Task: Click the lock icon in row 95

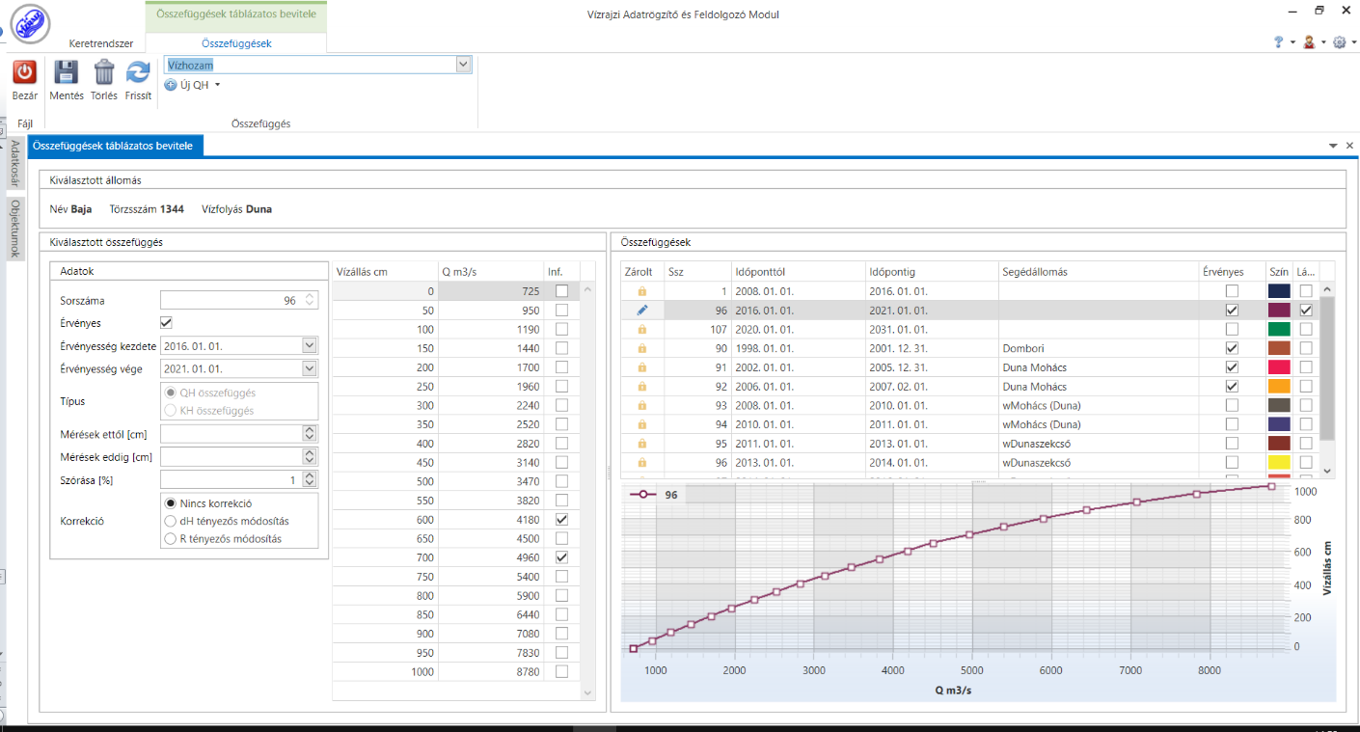Action: coord(642,444)
